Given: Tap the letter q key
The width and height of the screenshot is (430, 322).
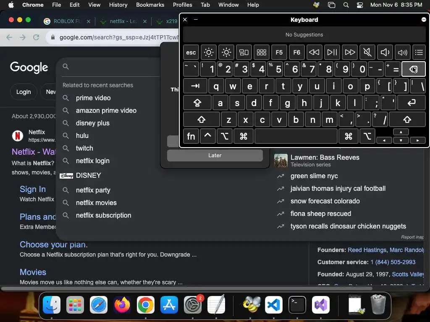Looking at the screenshot, I should click(216, 86).
